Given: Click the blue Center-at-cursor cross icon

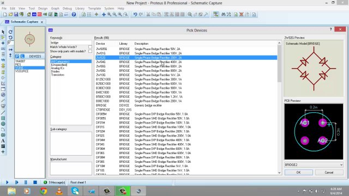Looking at the screenshot, I should point(104,15).
